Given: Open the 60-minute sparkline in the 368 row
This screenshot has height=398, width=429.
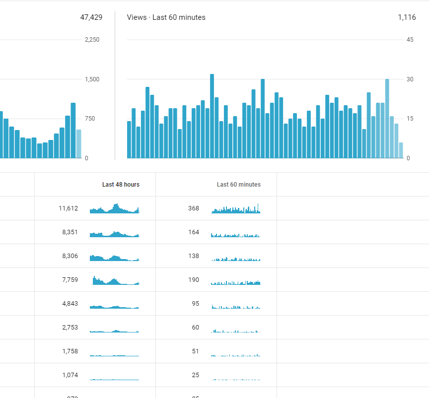Looking at the screenshot, I should [236, 208].
